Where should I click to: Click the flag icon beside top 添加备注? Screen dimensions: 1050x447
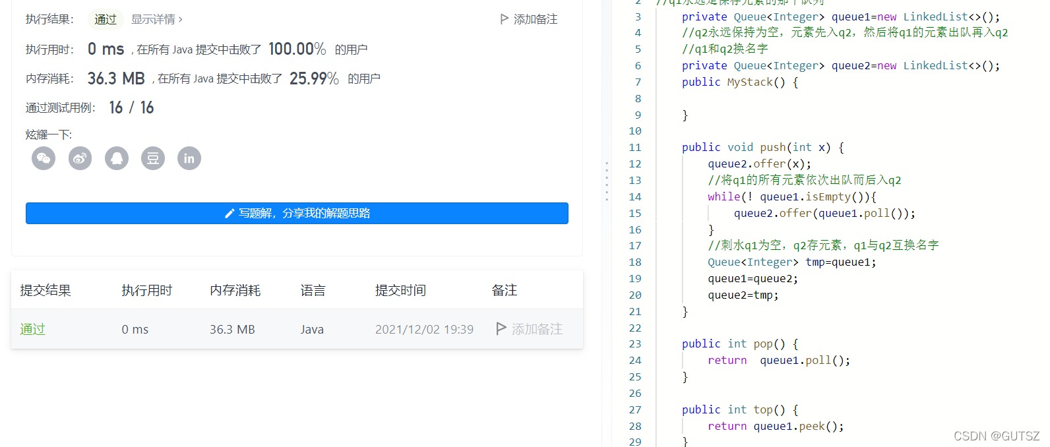tap(505, 19)
